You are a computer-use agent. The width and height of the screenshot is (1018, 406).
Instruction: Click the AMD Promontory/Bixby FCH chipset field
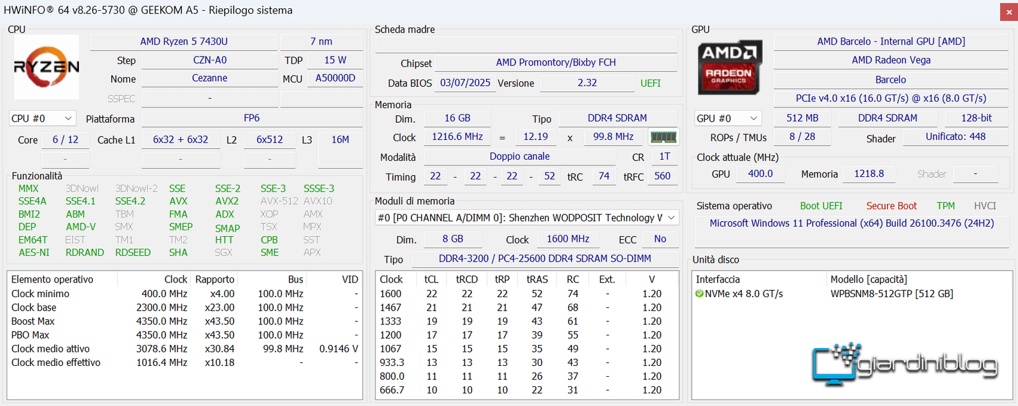[x=556, y=62]
